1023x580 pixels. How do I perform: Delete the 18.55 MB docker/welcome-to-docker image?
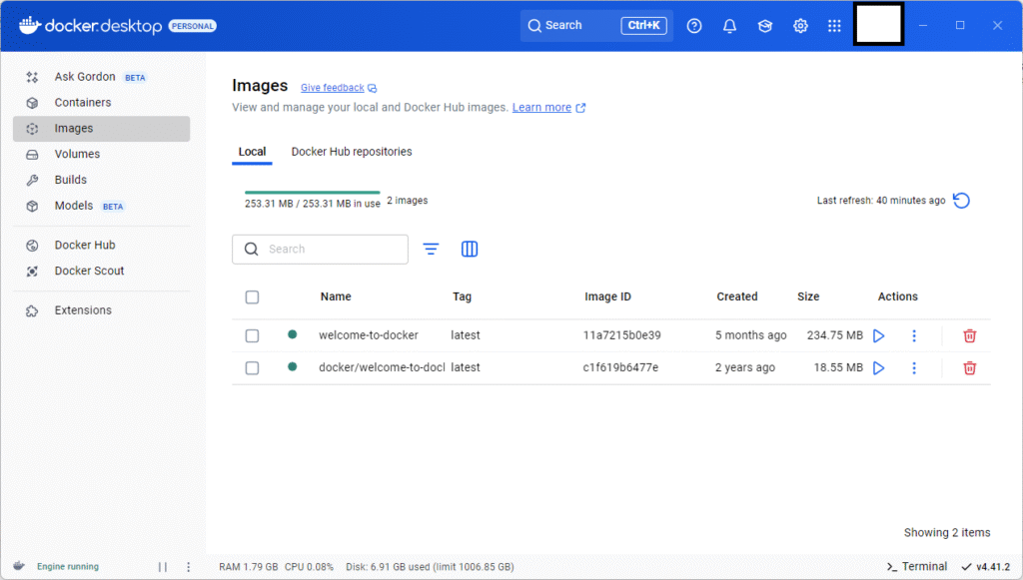969,368
